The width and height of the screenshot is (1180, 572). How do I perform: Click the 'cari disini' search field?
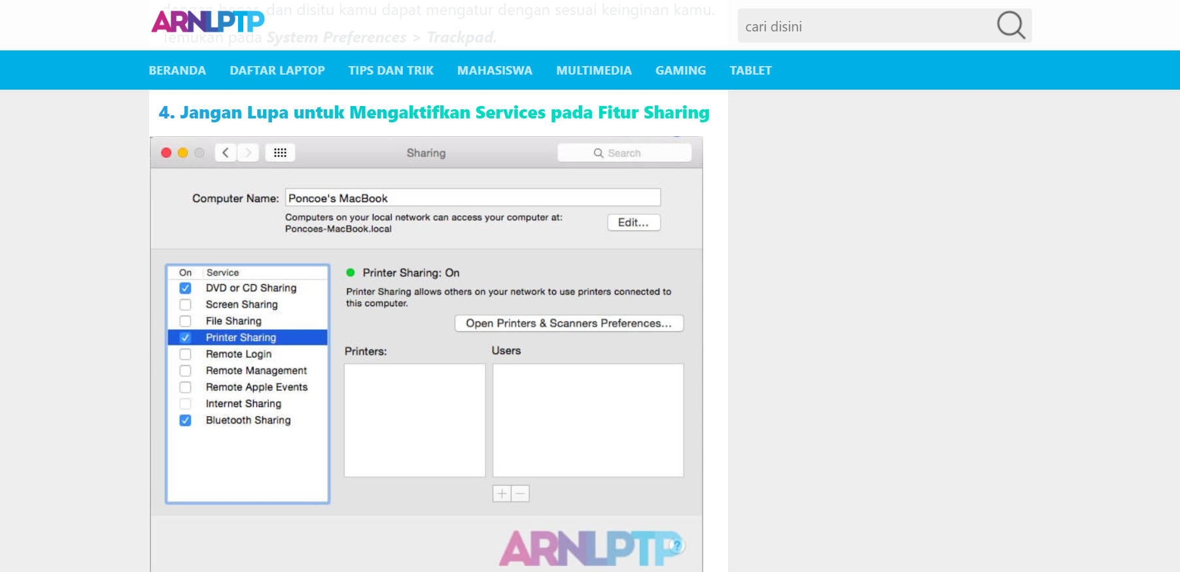(x=867, y=26)
